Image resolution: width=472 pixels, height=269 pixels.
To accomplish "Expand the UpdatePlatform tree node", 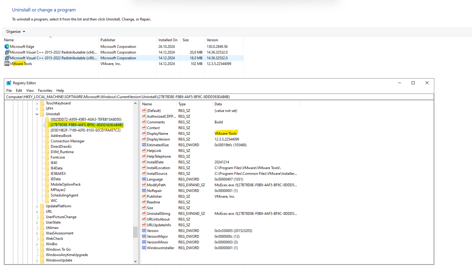I will tap(37, 206).
